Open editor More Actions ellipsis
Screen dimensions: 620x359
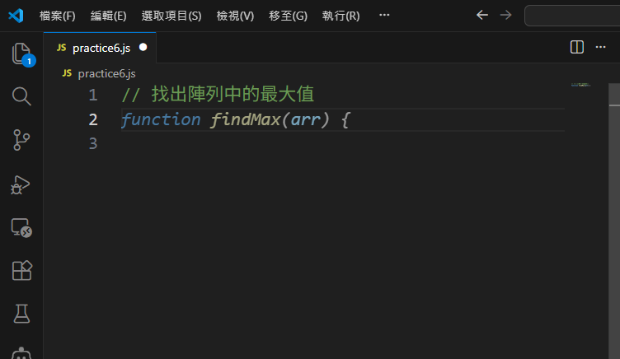(x=600, y=47)
